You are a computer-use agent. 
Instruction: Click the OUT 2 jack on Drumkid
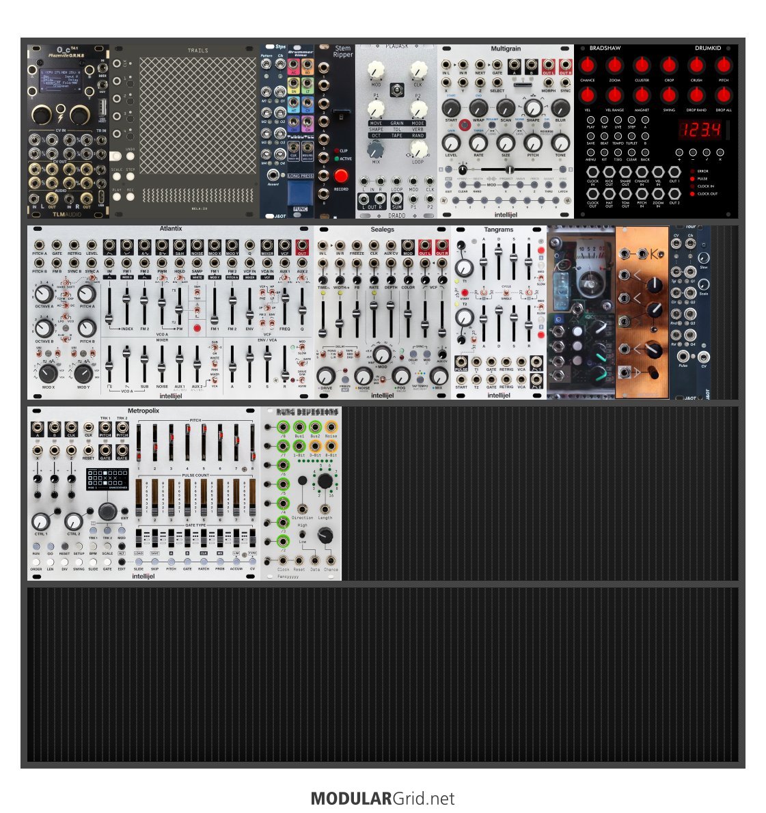(x=674, y=195)
